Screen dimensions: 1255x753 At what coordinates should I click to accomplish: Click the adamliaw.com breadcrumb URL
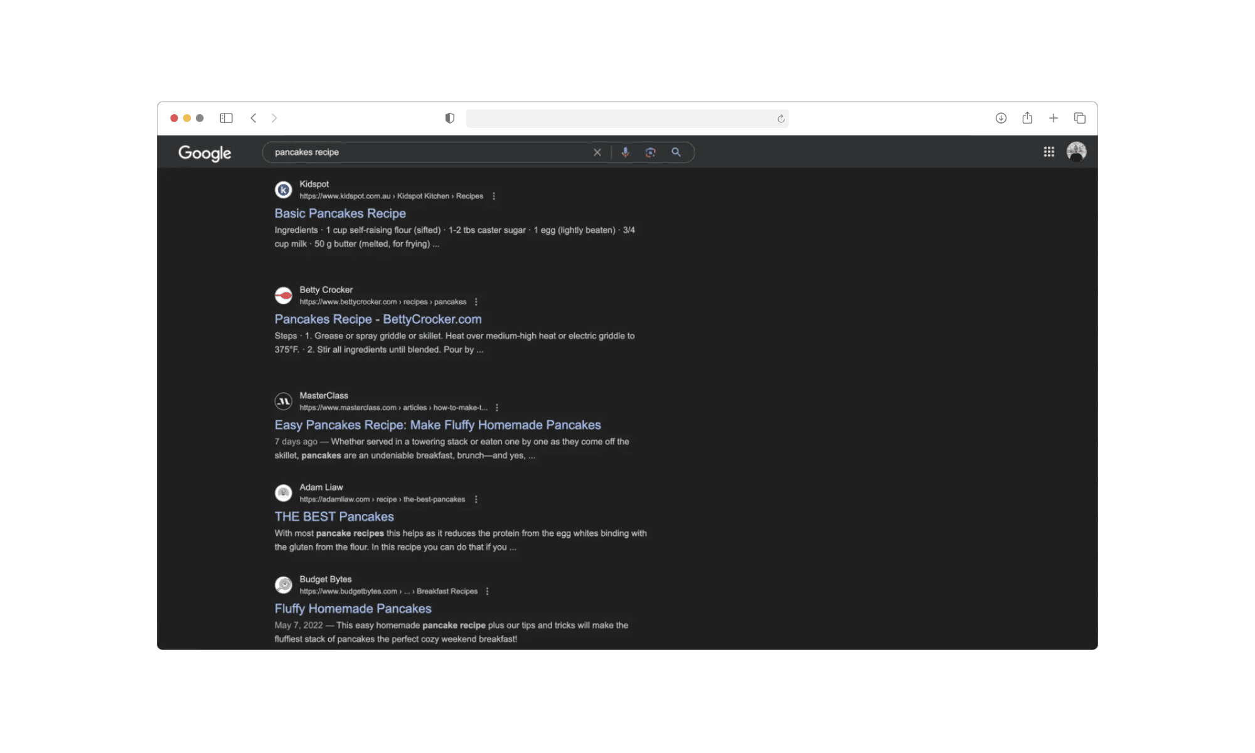382,499
